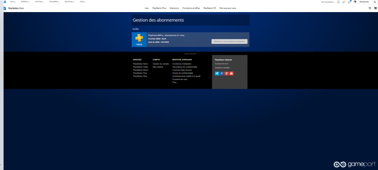Open the profile avatar menu
The height and width of the screenshot is (170, 378).
[x=355, y=2]
